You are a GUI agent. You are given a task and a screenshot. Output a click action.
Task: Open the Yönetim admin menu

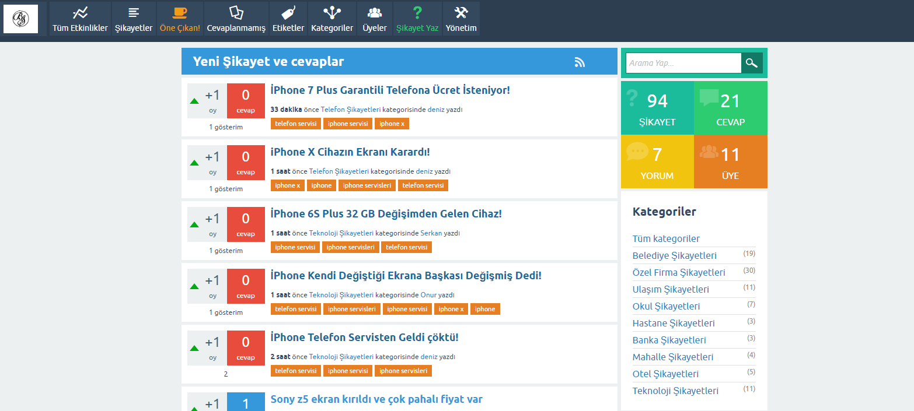(461, 19)
